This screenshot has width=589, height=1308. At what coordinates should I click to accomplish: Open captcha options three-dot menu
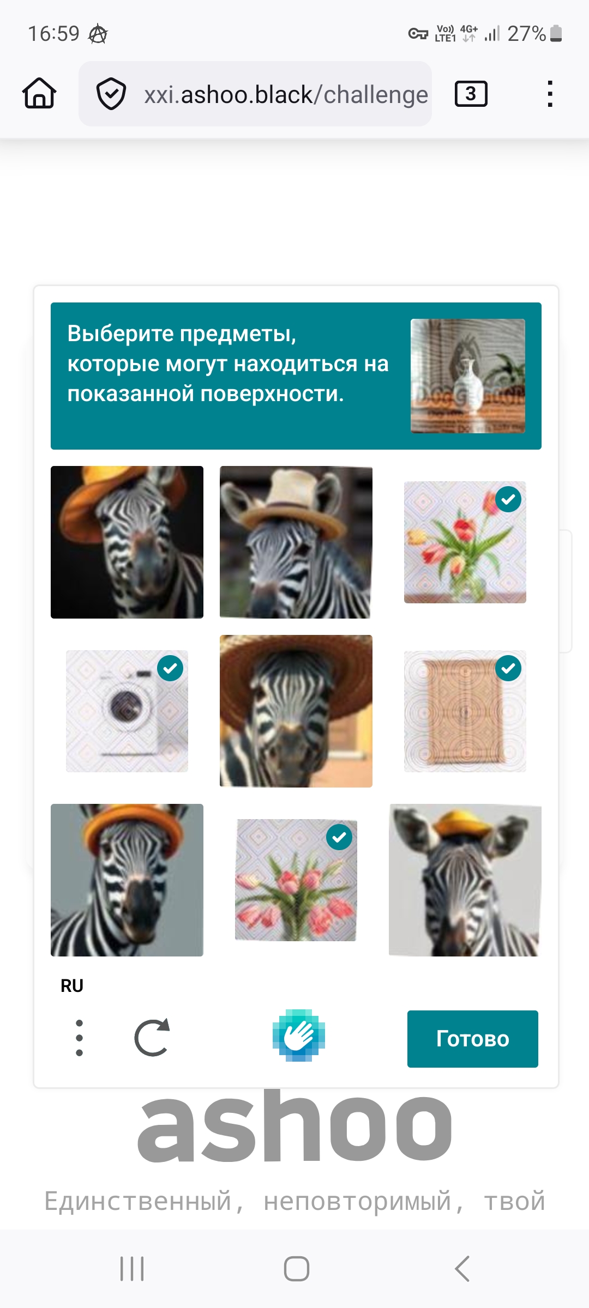tap(80, 1038)
